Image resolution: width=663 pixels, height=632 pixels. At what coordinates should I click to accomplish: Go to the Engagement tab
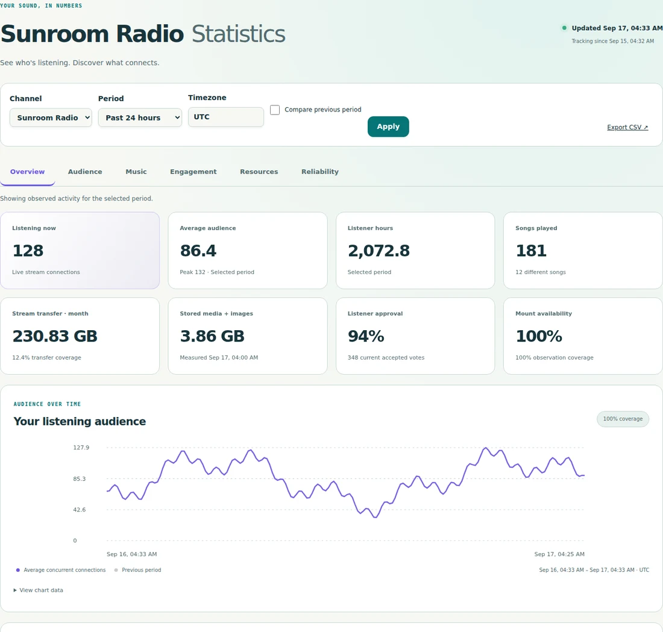coord(193,172)
